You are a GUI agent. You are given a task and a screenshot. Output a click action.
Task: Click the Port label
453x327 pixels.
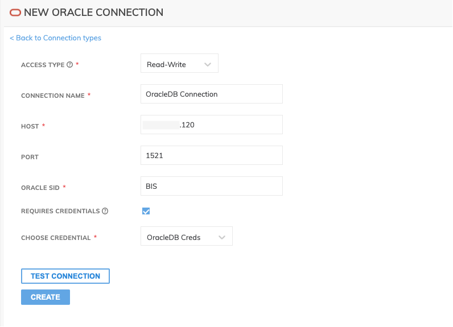[30, 157]
